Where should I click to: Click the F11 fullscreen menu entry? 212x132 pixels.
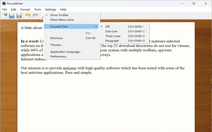click(x=72, y=34)
